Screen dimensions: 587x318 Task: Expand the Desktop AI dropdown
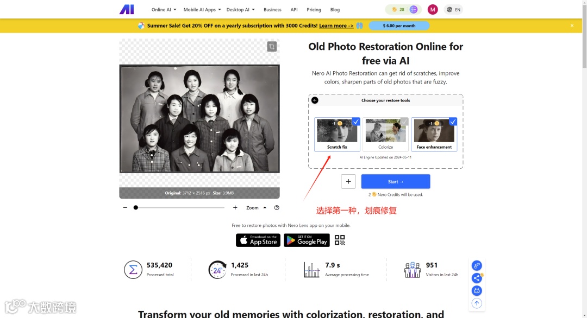click(240, 10)
